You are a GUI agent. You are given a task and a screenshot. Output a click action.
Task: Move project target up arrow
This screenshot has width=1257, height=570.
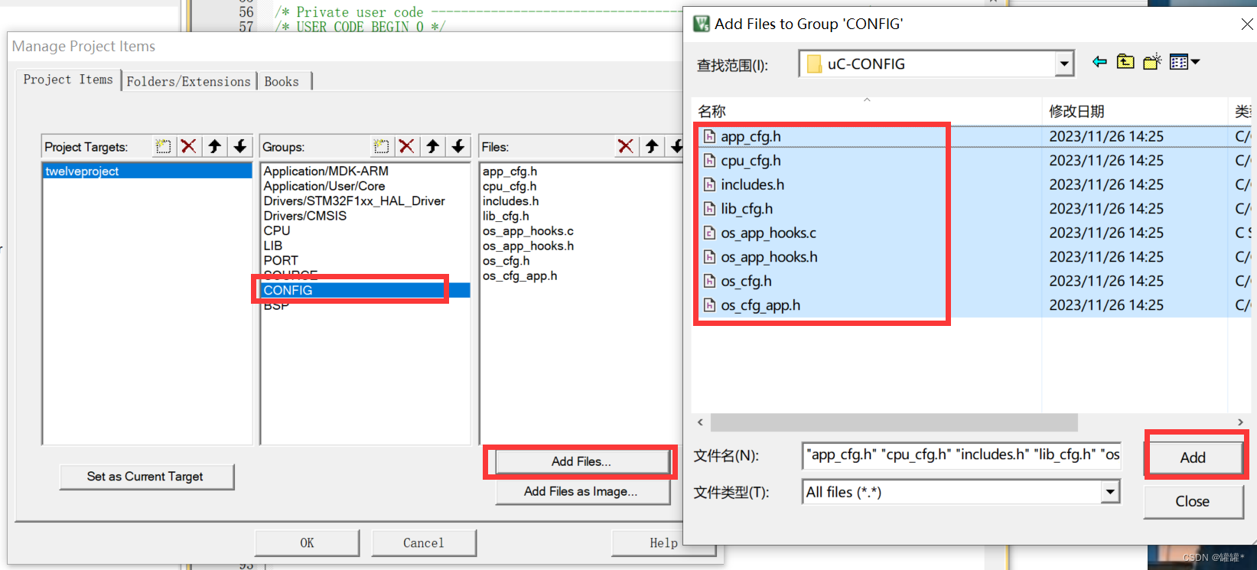(214, 146)
